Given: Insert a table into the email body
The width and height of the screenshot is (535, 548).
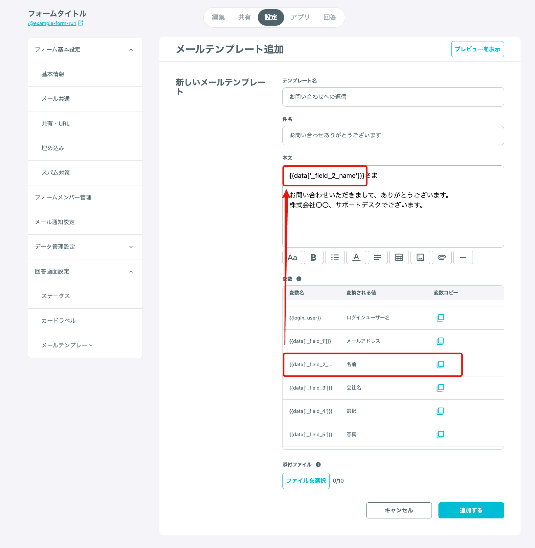Looking at the screenshot, I should click(399, 257).
